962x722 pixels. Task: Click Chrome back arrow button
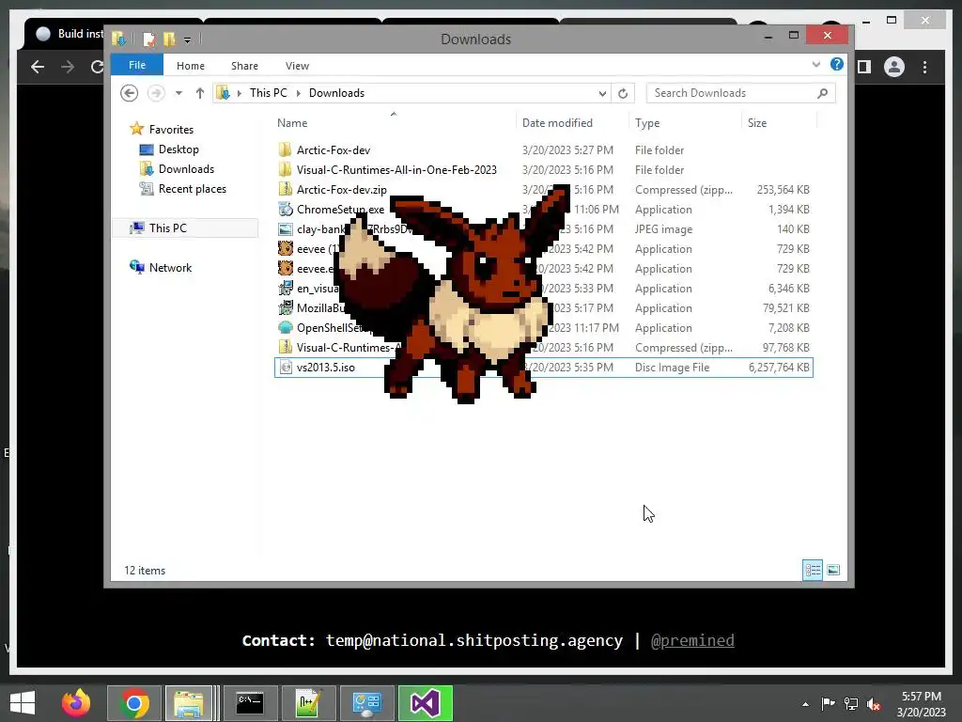pyautogui.click(x=38, y=67)
